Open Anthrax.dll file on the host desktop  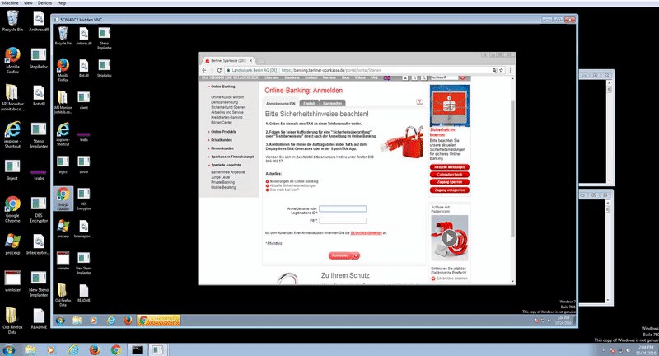coord(39,21)
